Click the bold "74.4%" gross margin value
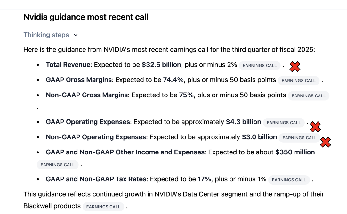Viewport: 347px width, 214px height. pyautogui.click(x=173, y=80)
